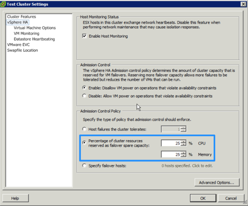This screenshot has width=248, height=206.
Task: Select vSphere HA in the settings tree
Action: tap(18, 22)
